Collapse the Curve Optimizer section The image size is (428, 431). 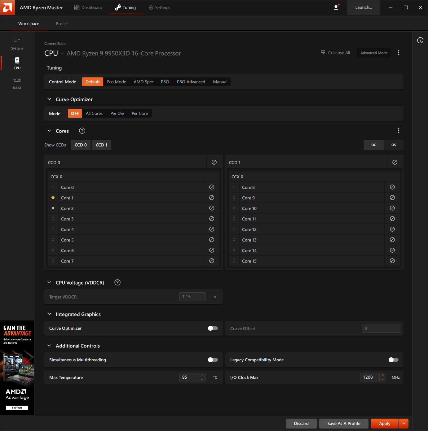pyautogui.click(x=49, y=99)
